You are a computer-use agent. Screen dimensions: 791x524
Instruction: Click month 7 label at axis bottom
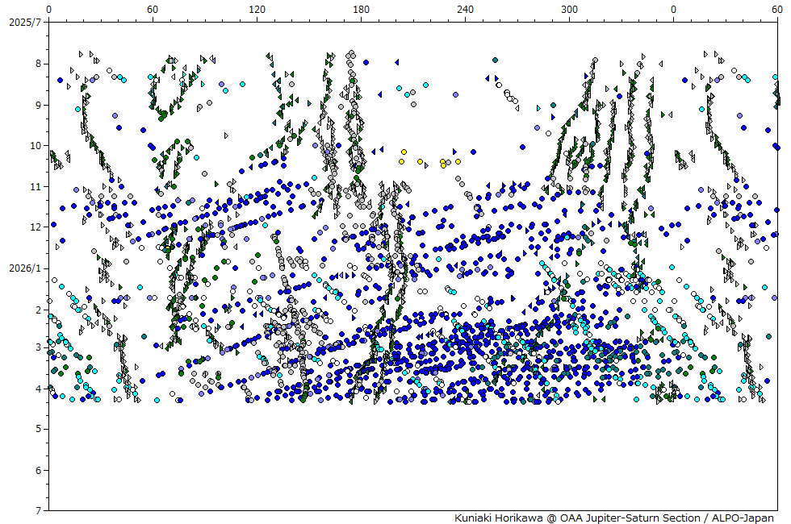click(x=38, y=510)
